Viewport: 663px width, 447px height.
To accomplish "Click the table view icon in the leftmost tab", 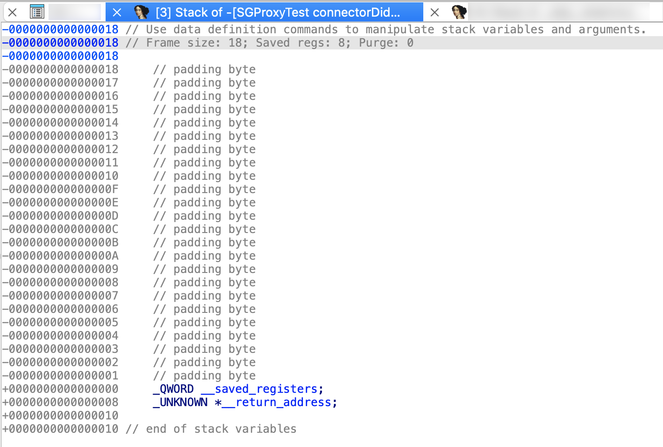I will [x=37, y=12].
